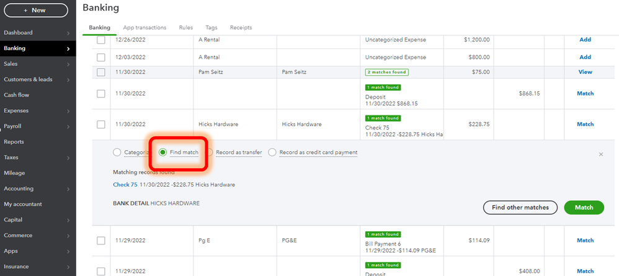Open Expenses sidebar item

16,110
